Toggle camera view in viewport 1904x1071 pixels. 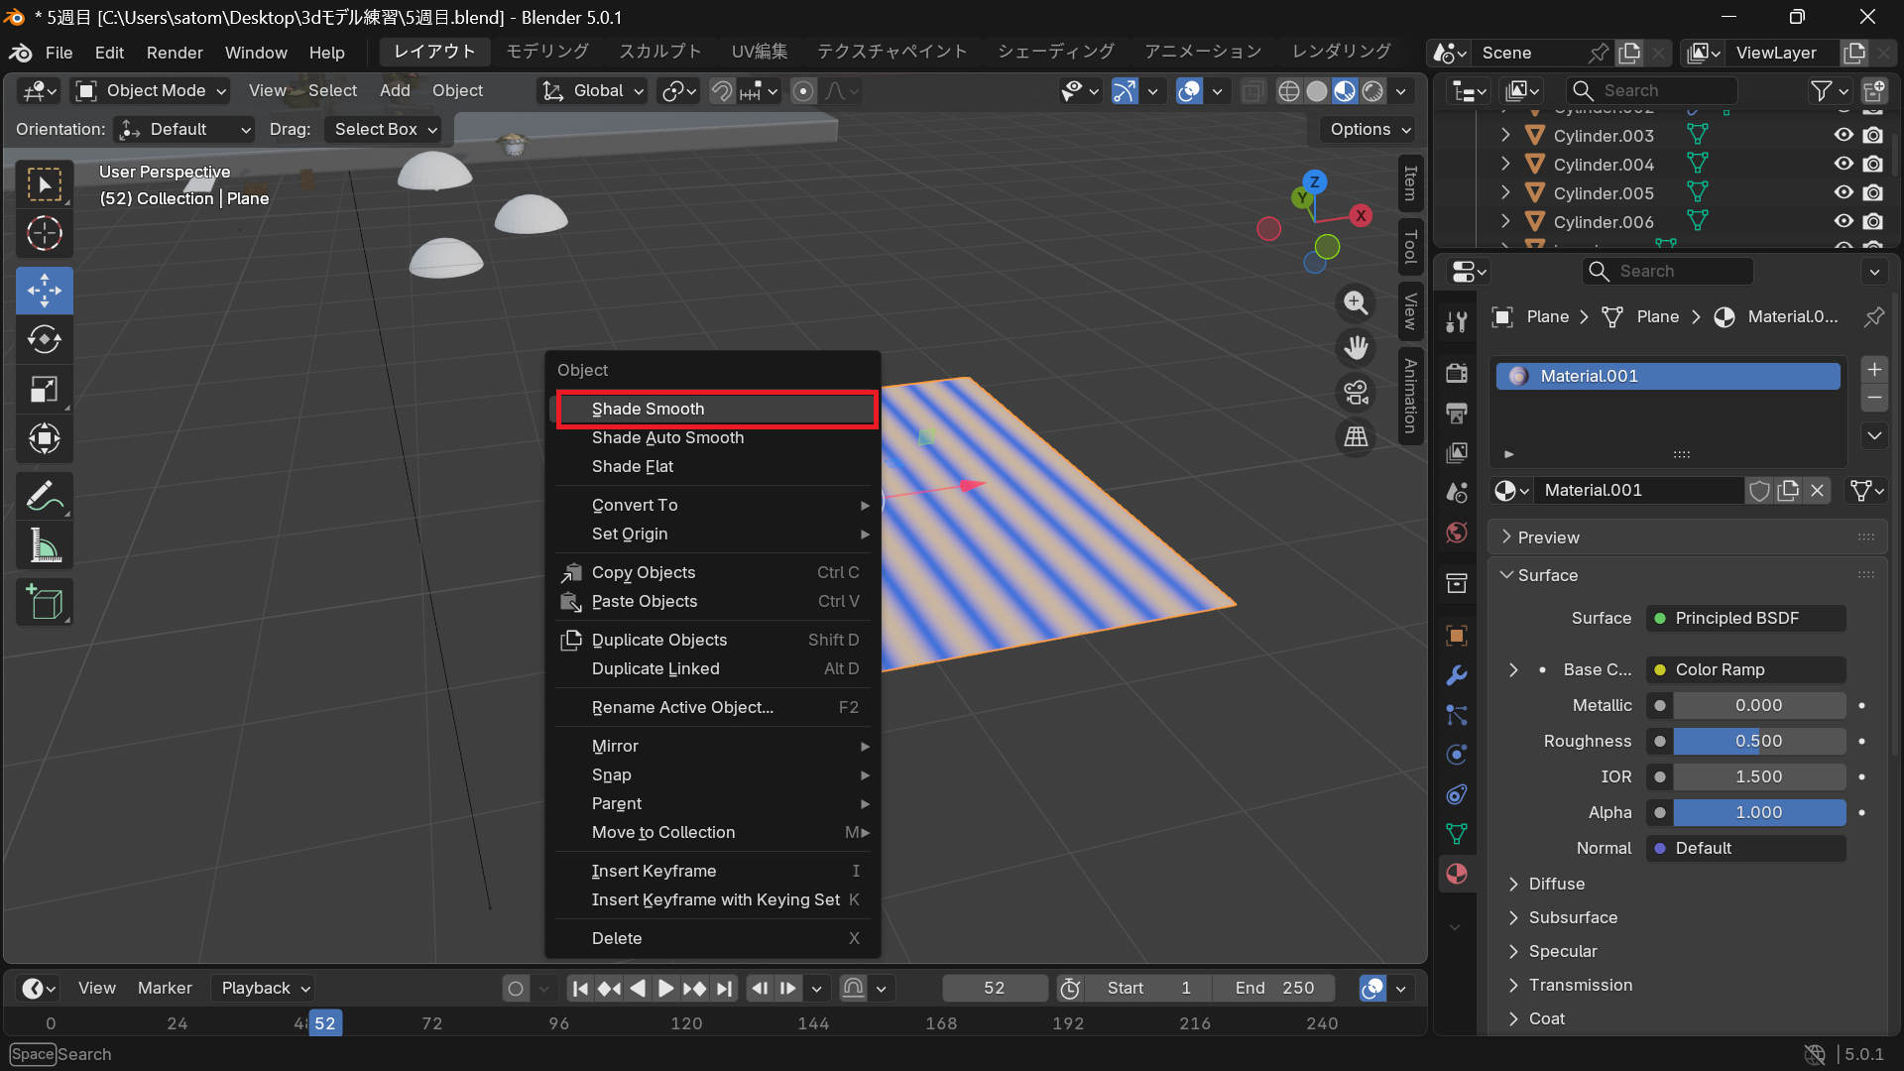coord(1356,393)
